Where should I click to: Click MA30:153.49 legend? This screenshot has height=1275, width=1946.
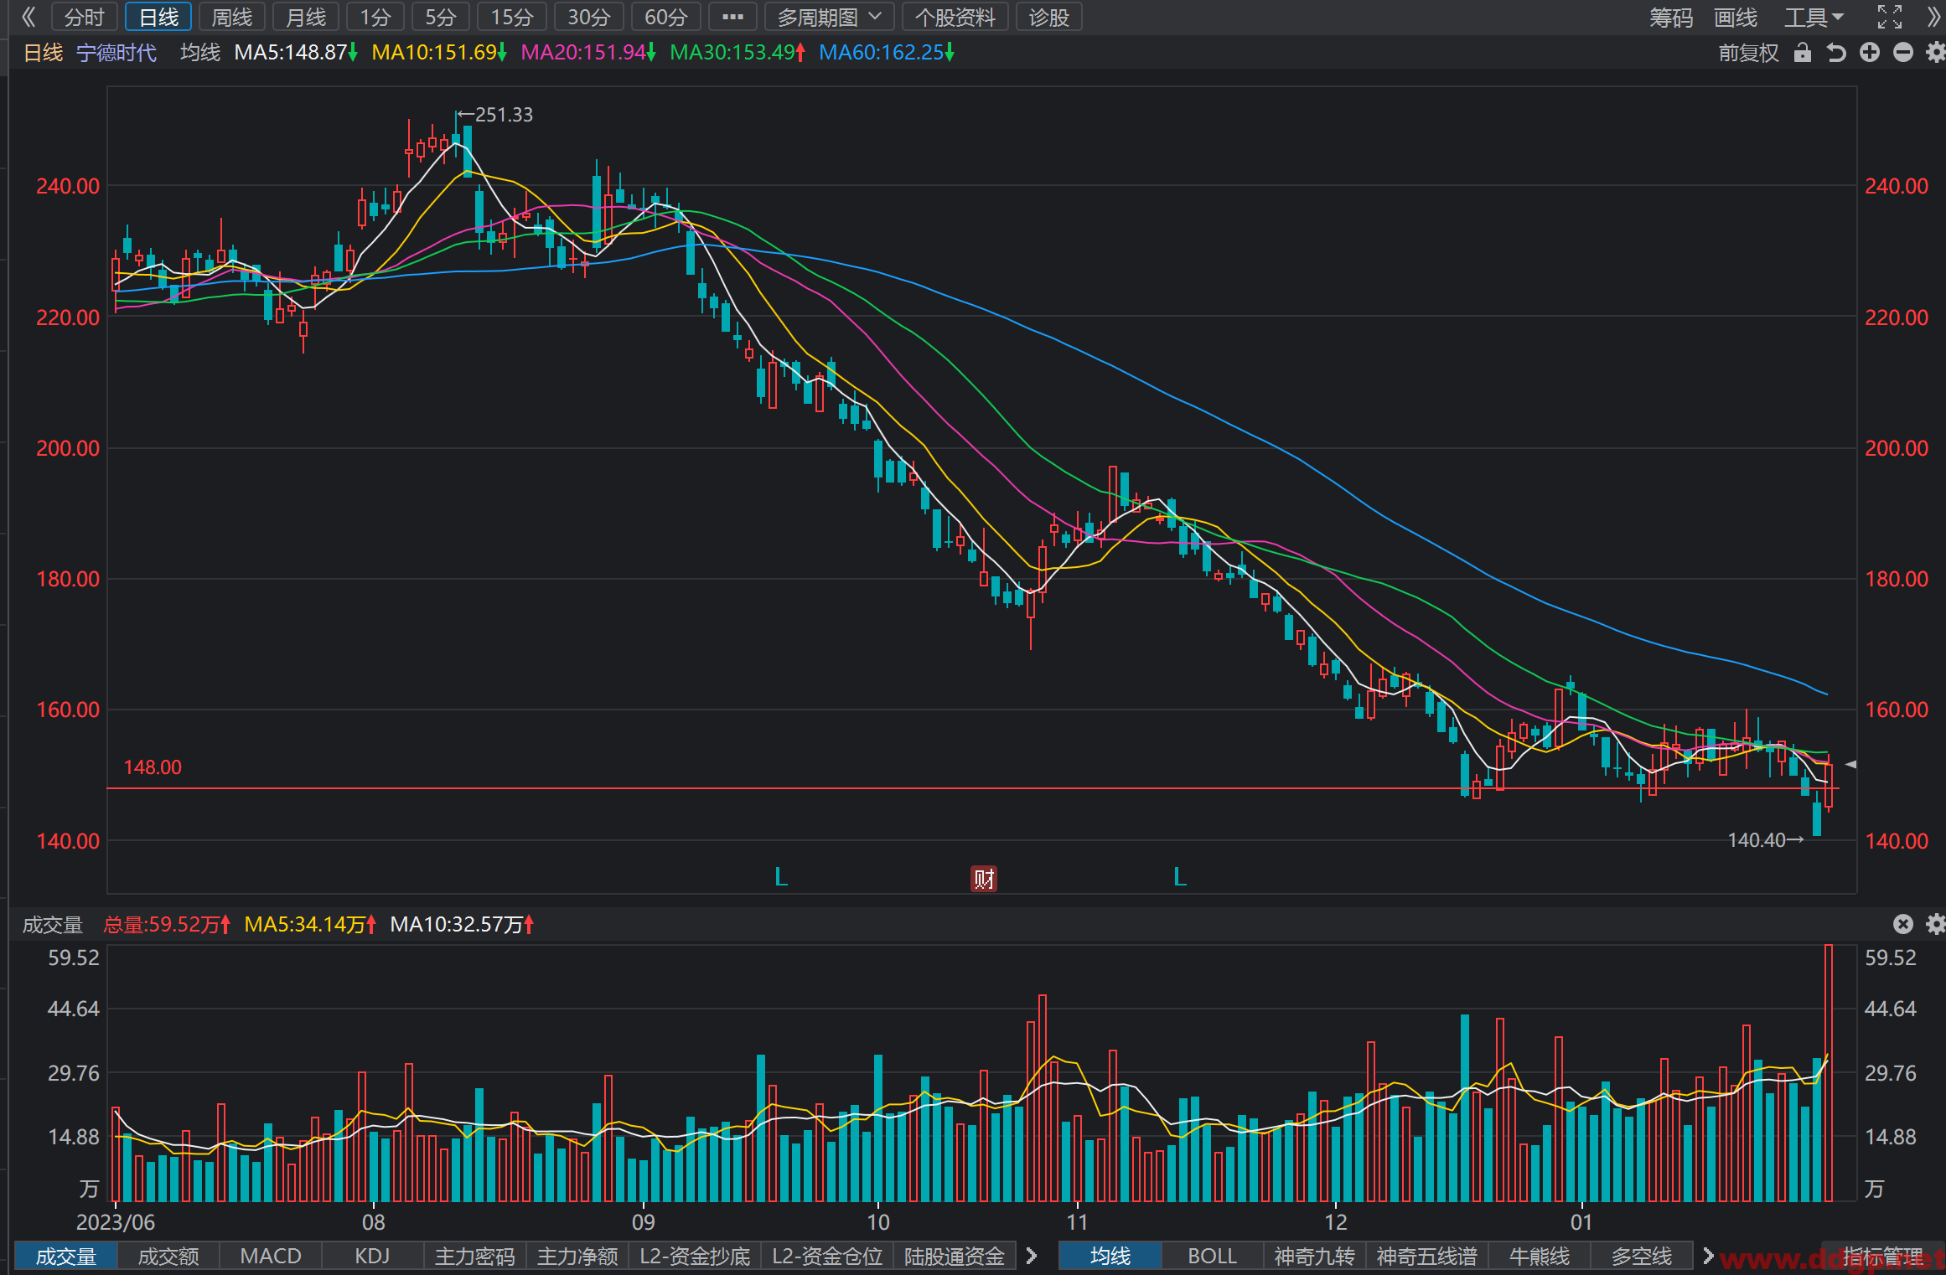[738, 53]
